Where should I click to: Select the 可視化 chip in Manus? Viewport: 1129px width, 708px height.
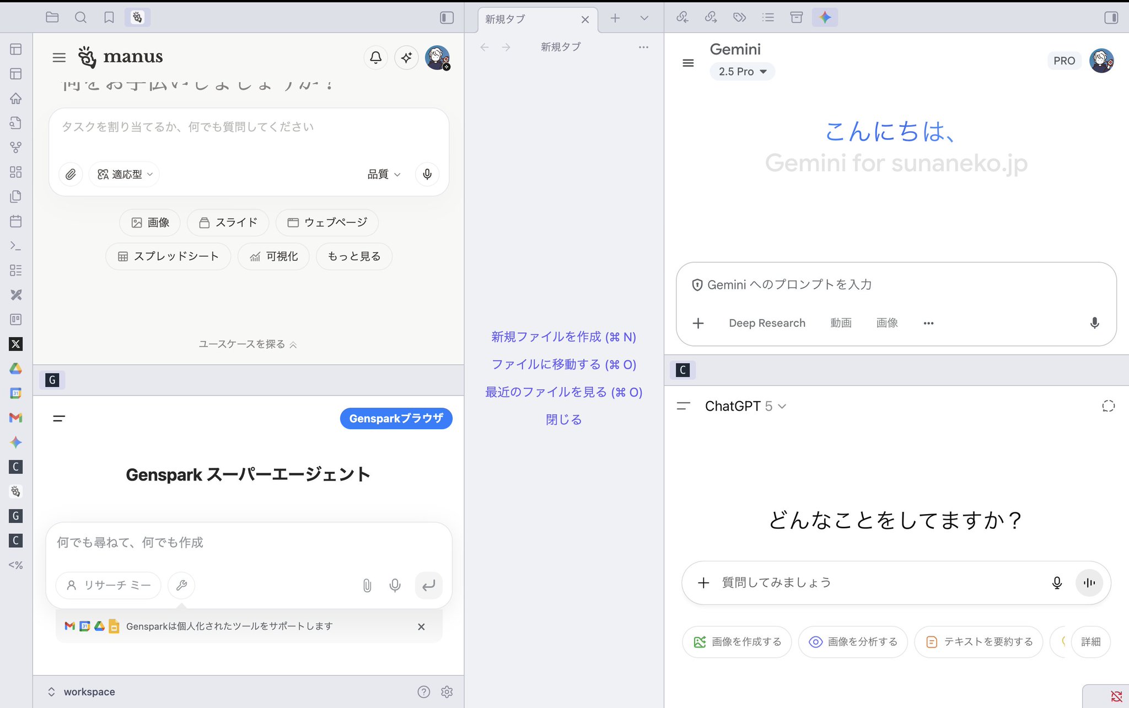click(x=273, y=256)
